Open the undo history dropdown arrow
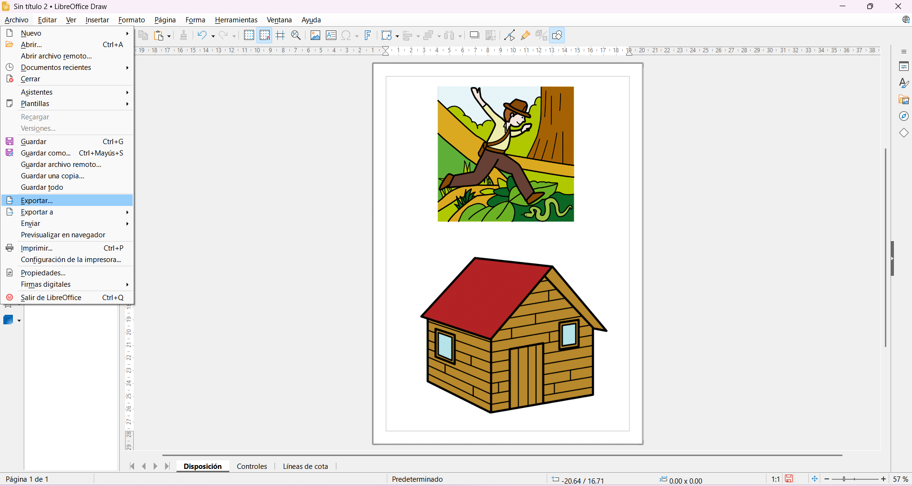This screenshot has width=912, height=486. click(x=213, y=36)
